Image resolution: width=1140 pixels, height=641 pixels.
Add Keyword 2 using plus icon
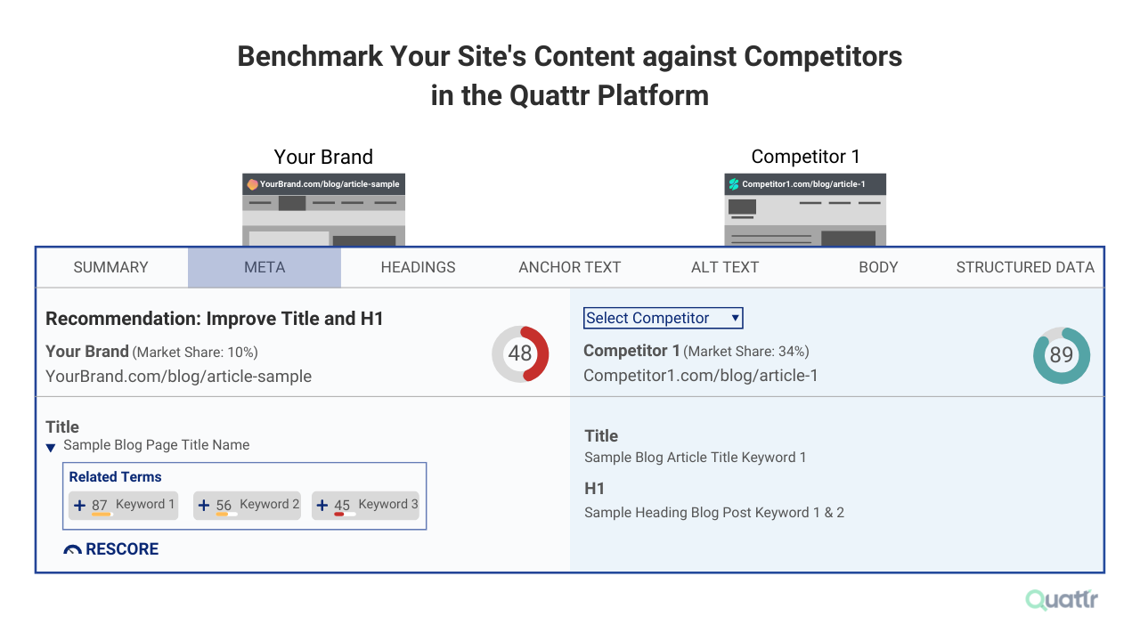pyautogui.click(x=204, y=506)
